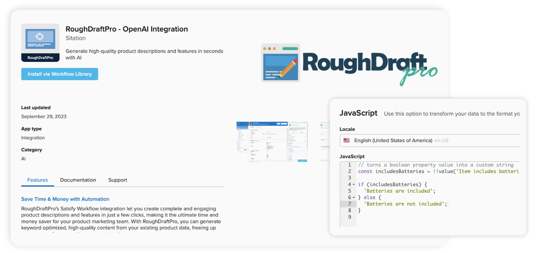This screenshot has width=537, height=253.
Task: Switch to the Documentation tab
Action: [x=78, y=180]
